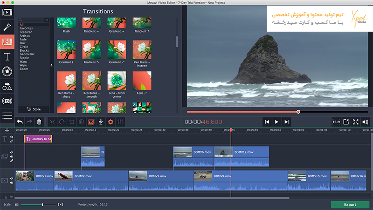
Task: Zoom out timeline scale icon
Action: coord(17,204)
